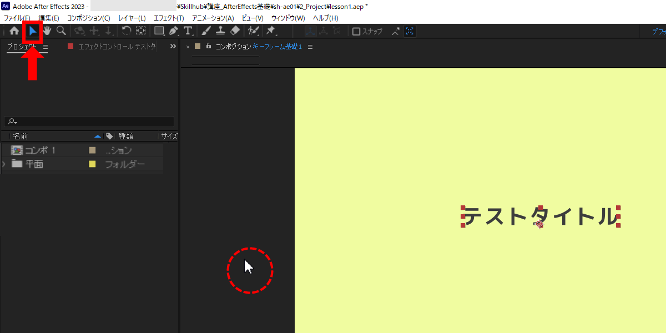Select the Selection (arrow) tool
This screenshot has width=666, height=333.
(33, 31)
